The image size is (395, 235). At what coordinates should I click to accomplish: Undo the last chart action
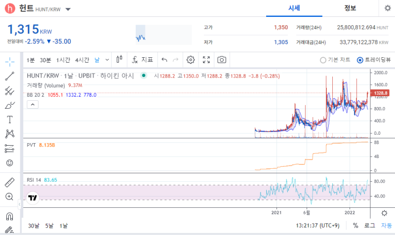pos(164,60)
